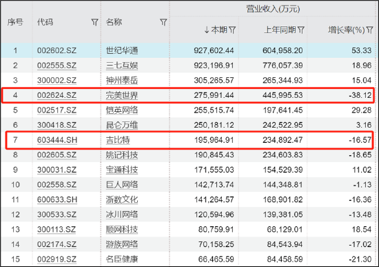379x267 pixels.
Task: Open filter icon for 名称 column
Action: [163, 22]
